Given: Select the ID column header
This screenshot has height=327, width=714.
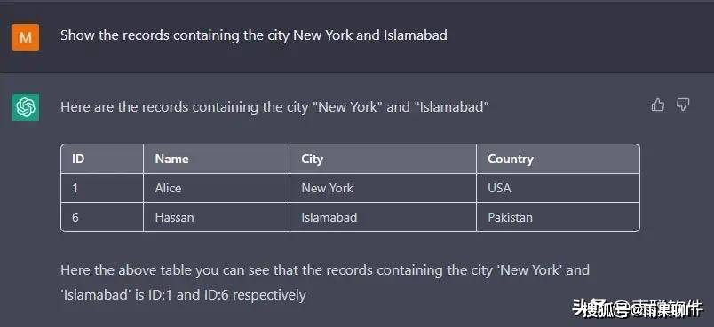Looking at the screenshot, I should [x=102, y=159].
